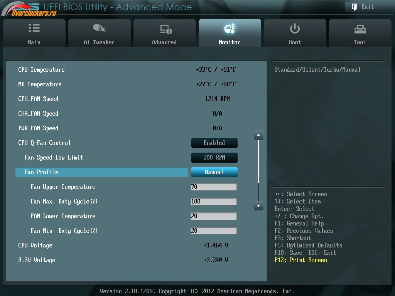Select the Monitor tab label
Image resolution: width=395 pixels, height=296 pixels.
tap(230, 42)
